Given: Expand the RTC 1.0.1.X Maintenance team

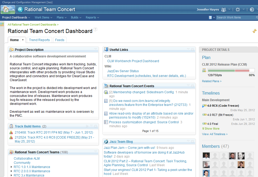Looking at the screenshot, I should (11, 167).
